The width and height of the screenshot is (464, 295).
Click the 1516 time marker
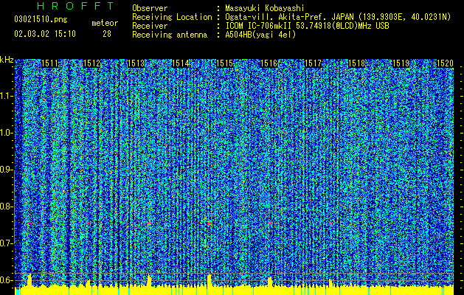pyautogui.click(x=269, y=63)
